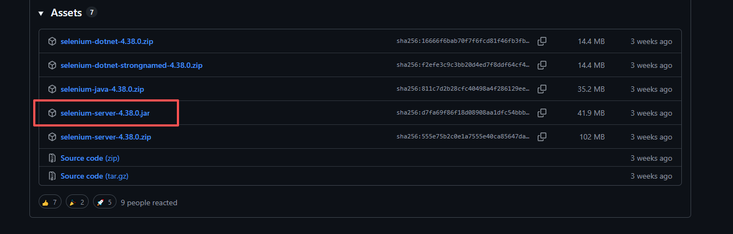
Task: Copy SHA256 hash for selenium-java-4.38.0.zip
Action: [x=542, y=89]
